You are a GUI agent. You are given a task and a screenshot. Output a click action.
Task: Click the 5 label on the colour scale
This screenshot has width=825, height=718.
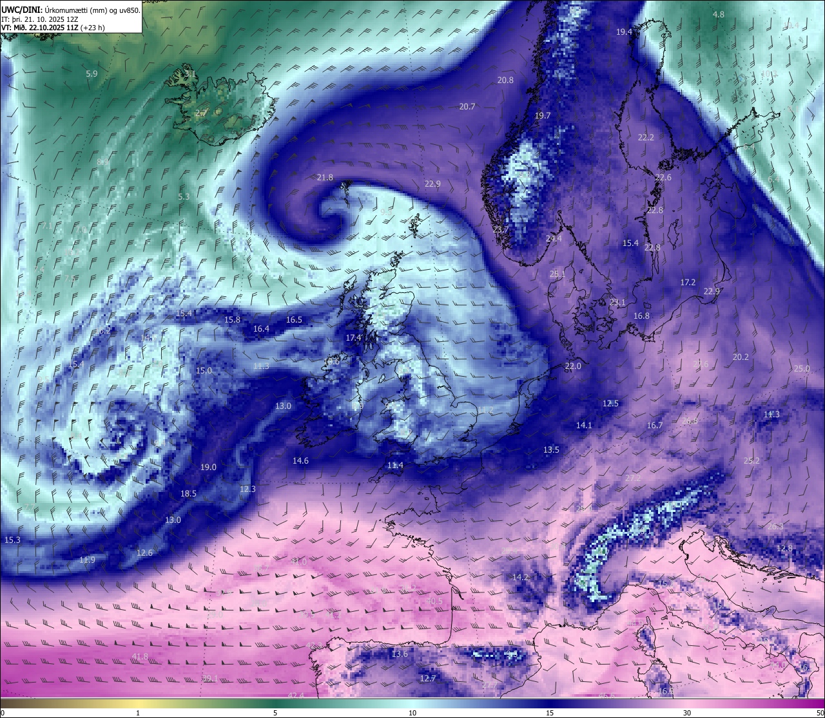(275, 713)
